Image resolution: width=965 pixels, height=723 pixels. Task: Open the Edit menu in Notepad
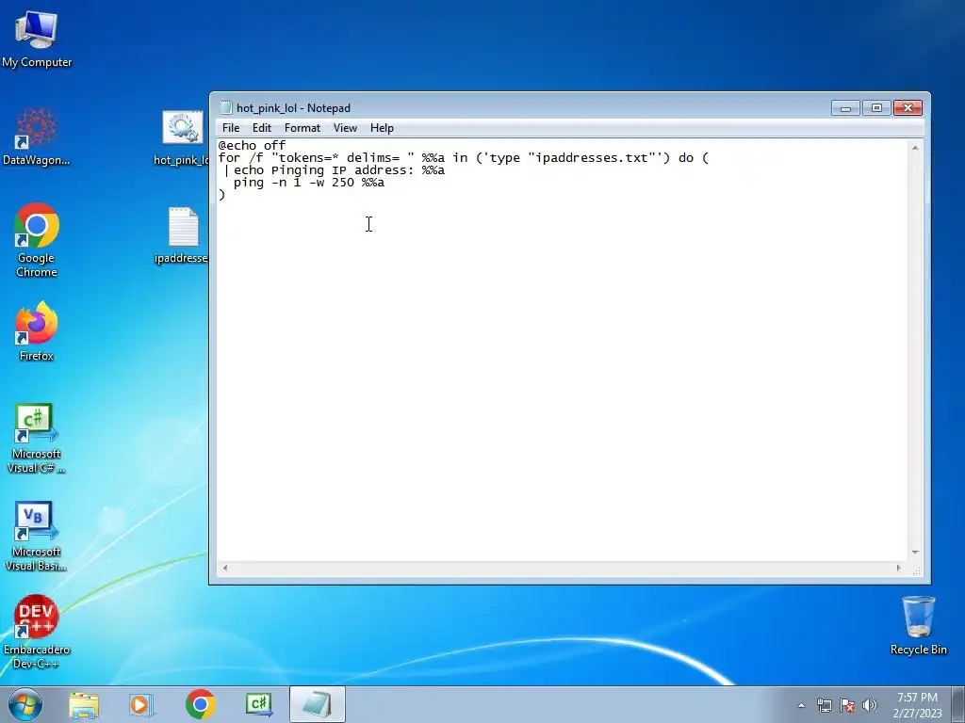pyautogui.click(x=262, y=128)
